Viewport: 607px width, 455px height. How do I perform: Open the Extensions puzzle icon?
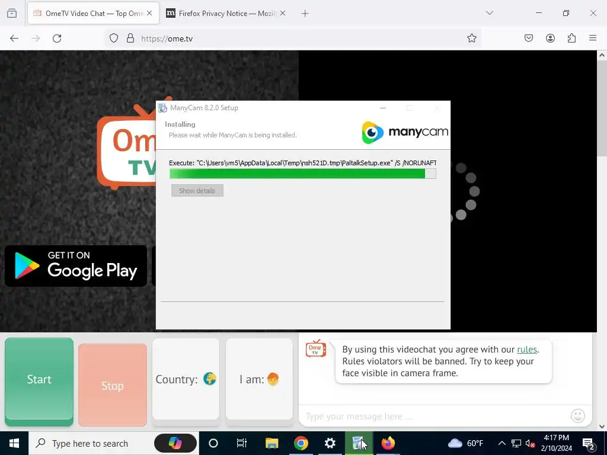coord(571,38)
